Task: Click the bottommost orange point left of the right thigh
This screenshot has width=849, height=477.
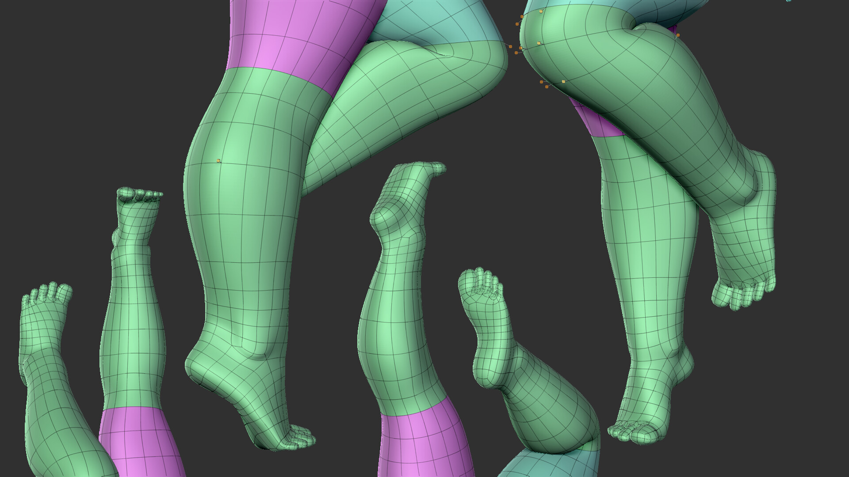Action: (547, 87)
